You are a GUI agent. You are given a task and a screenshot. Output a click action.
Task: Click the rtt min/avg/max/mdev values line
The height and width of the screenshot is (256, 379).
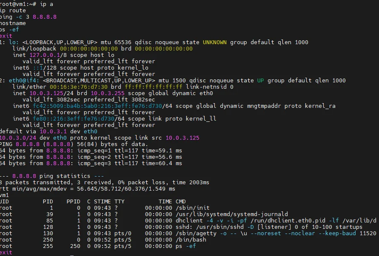88,189
